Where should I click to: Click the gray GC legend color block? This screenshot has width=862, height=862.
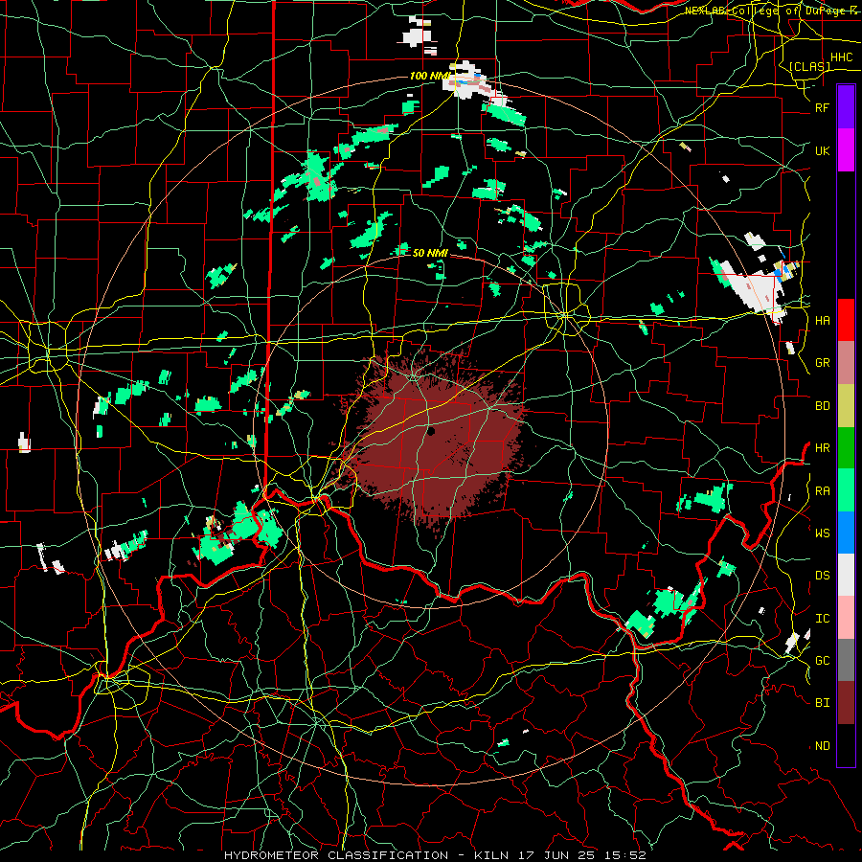click(x=846, y=660)
